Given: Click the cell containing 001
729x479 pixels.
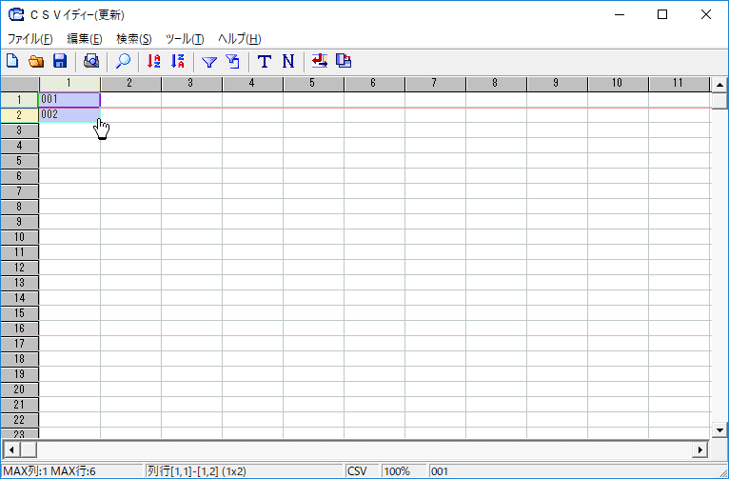Looking at the screenshot, I should [69, 100].
